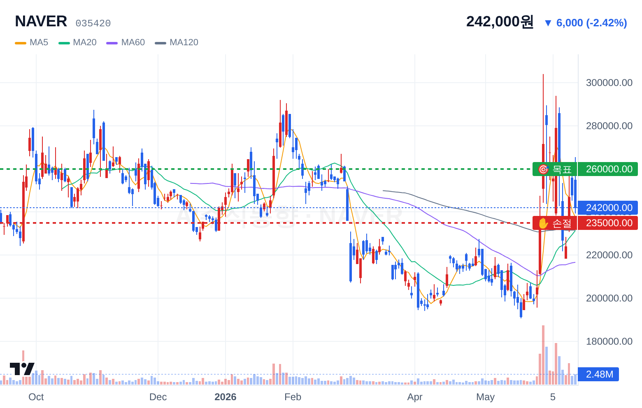642x408 pixels.
Task: Click the red 235000.00 stop-loss price tag
Action: [608, 223]
